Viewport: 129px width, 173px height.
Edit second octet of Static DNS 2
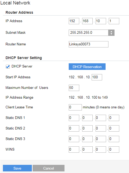87,128
